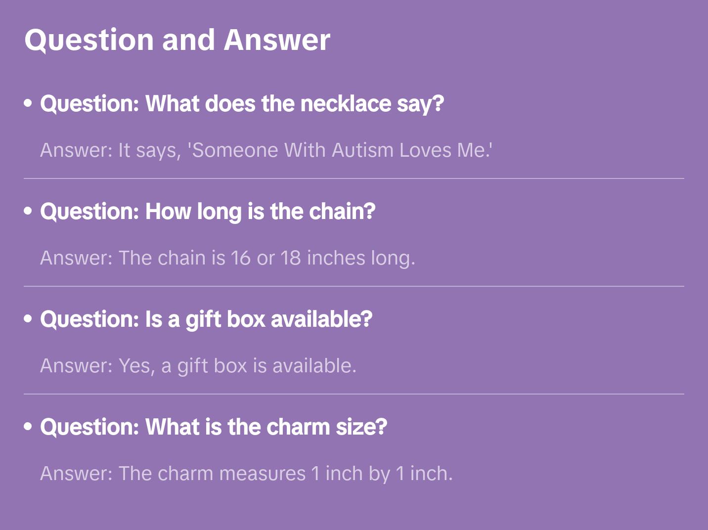The width and height of the screenshot is (708, 530).
Task: Select the "Is a gift box available?" question
Action: click(206, 319)
